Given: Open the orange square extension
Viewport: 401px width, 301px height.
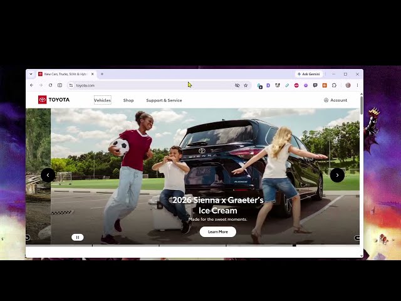Looking at the screenshot, I should coord(325,85).
